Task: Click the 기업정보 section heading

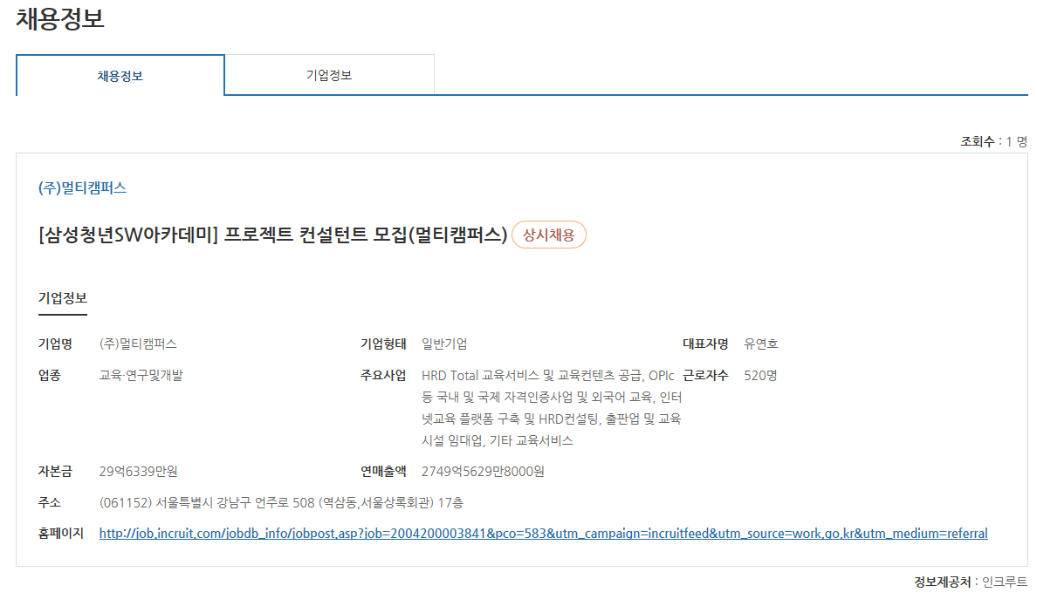Action: (63, 298)
